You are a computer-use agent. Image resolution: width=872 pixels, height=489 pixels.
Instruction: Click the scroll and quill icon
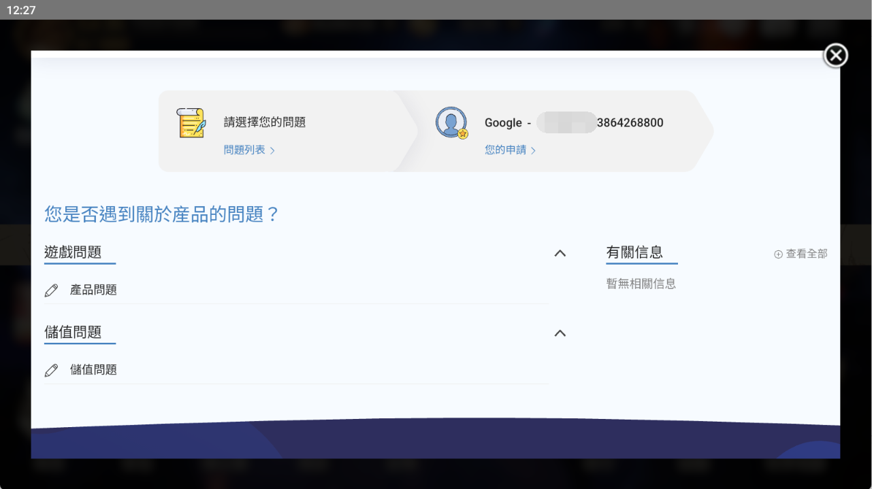point(191,123)
